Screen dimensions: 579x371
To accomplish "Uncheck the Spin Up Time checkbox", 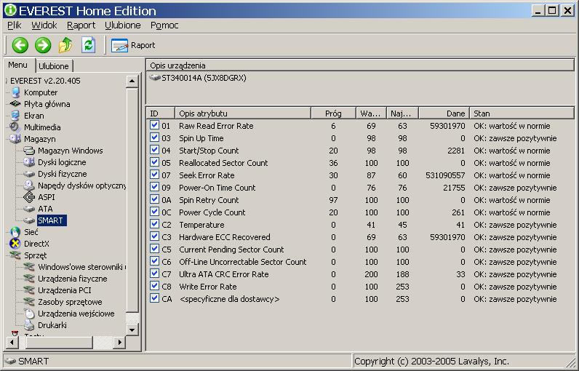I will pos(154,137).
